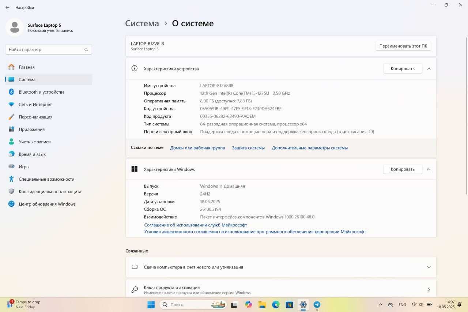
Task: Collapse the Характеристики Windows section
Action: (x=429, y=169)
